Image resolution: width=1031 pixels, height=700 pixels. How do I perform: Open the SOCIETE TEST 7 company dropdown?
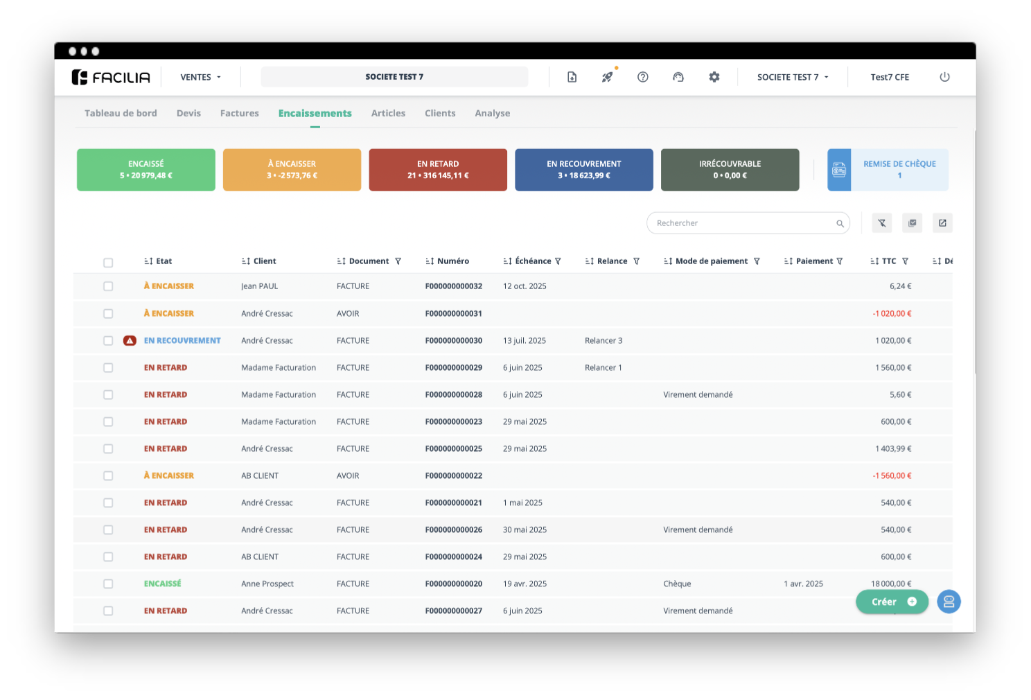(x=793, y=77)
